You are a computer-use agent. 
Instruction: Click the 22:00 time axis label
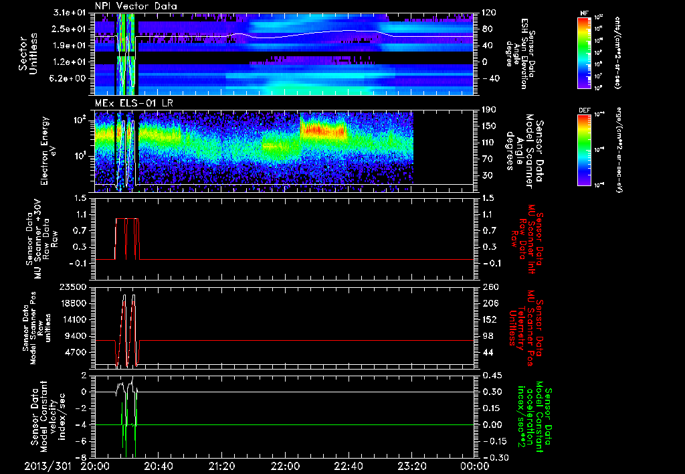click(x=285, y=467)
